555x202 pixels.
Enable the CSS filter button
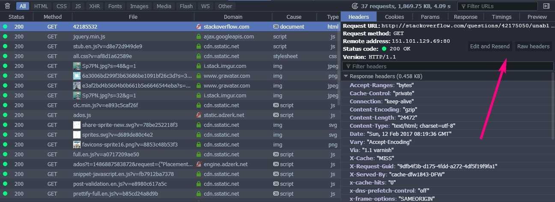click(x=62, y=6)
